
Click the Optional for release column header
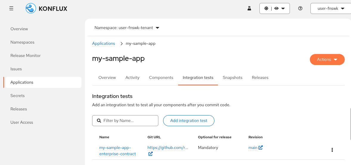[215, 137]
